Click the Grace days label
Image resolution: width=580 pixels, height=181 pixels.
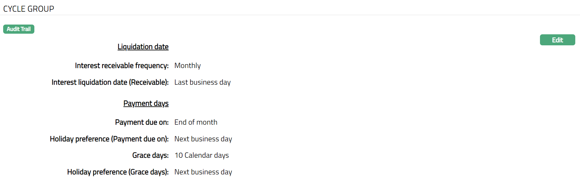tap(150, 156)
